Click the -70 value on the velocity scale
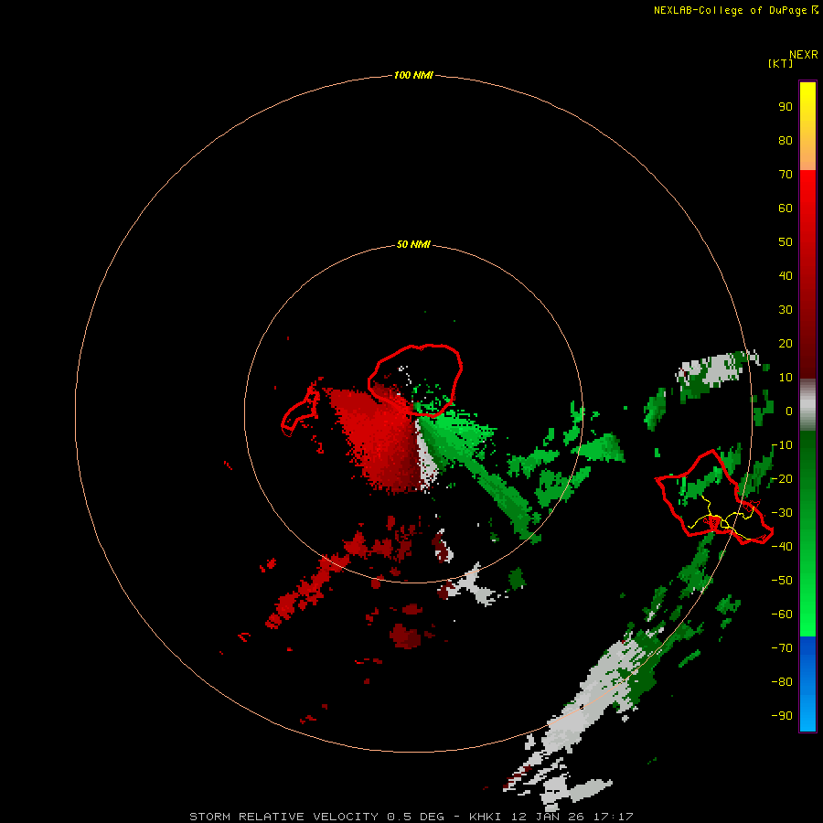 782,648
